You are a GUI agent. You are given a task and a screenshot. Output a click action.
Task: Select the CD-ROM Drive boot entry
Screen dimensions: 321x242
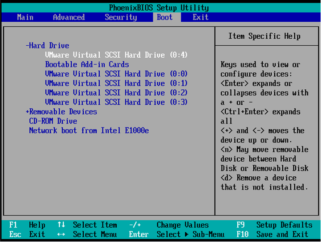click(x=53, y=121)
